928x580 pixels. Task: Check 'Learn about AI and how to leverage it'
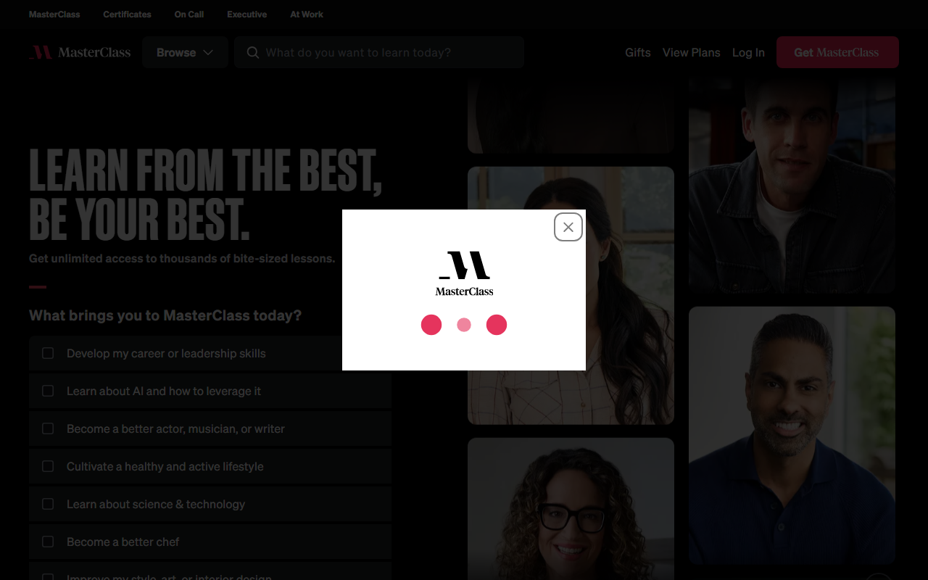click(48, 391)
